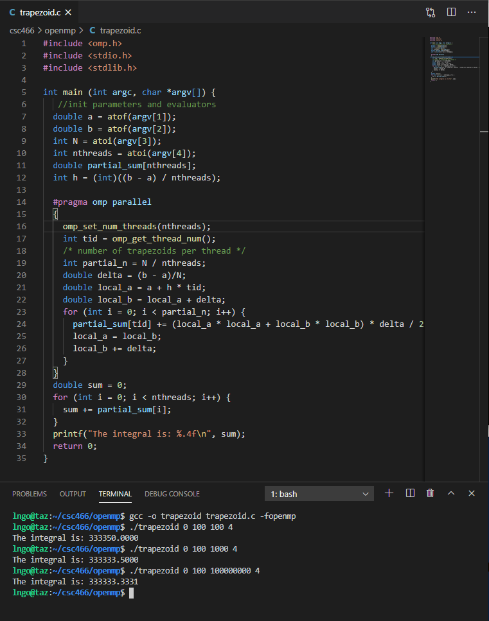The image size is (489, 621).
Task: Split the editor to the right
Action: click(x=451, y=12)
